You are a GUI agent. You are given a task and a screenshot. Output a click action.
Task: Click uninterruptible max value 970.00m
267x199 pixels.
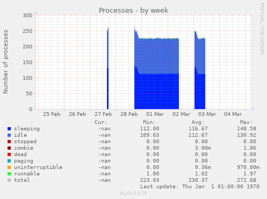coord(248,167)
